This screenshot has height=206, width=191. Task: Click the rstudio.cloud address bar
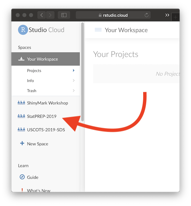coord(113,15)
